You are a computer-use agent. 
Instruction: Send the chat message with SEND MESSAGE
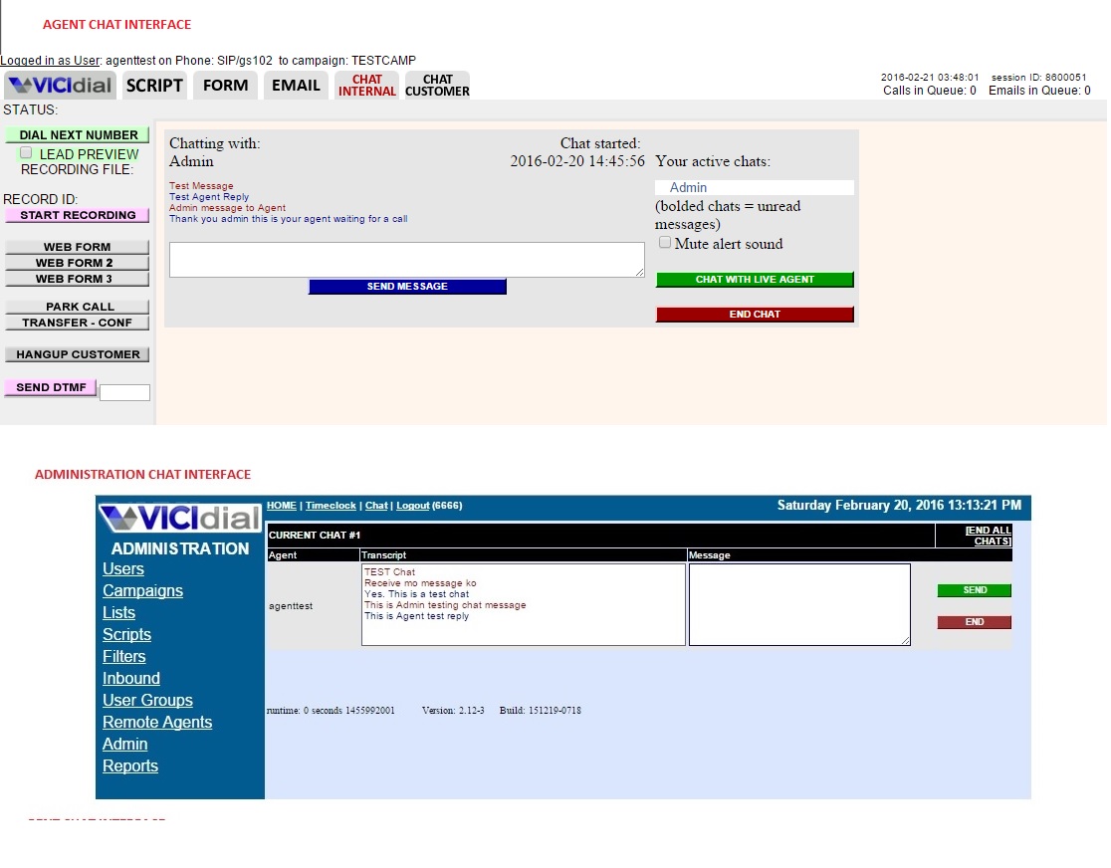coord(407,287)
